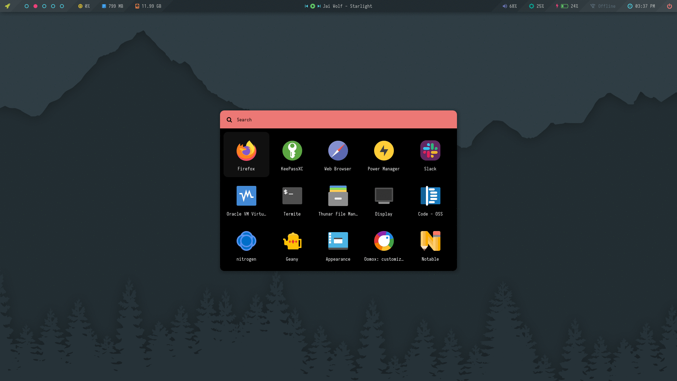
Task: Toggle volume mute at 68%
Action: [505, 6]
